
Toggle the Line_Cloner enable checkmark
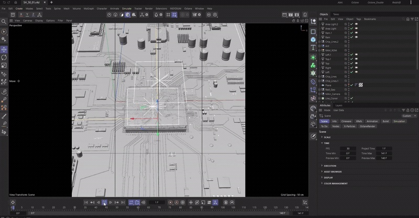click(x=351, y=98)
